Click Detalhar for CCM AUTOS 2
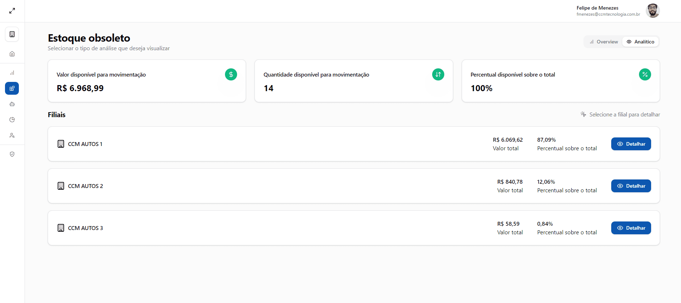This screenshot has height=303, width=681. (631, 186)
